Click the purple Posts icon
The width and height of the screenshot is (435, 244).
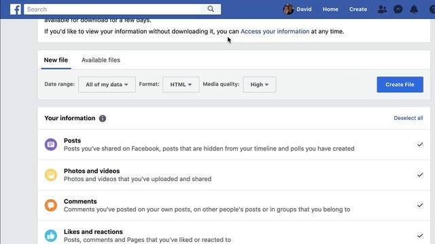click(51, 144)
